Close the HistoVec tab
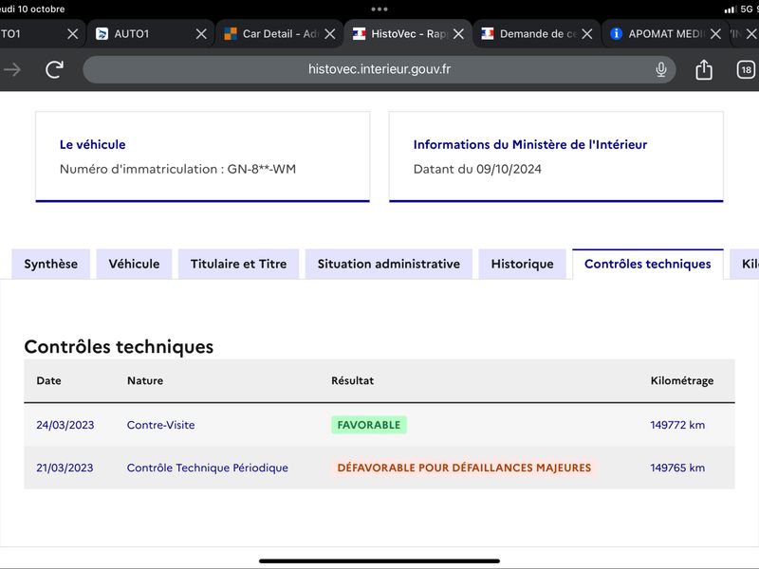 pos(458,34)
